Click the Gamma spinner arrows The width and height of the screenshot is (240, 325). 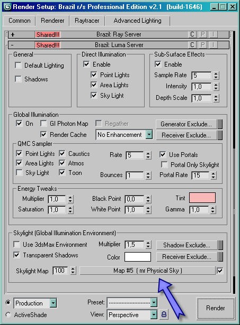tap(212, 210)
